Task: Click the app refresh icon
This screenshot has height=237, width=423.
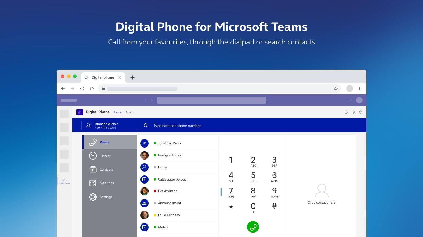Action: (x=346, y=112)
